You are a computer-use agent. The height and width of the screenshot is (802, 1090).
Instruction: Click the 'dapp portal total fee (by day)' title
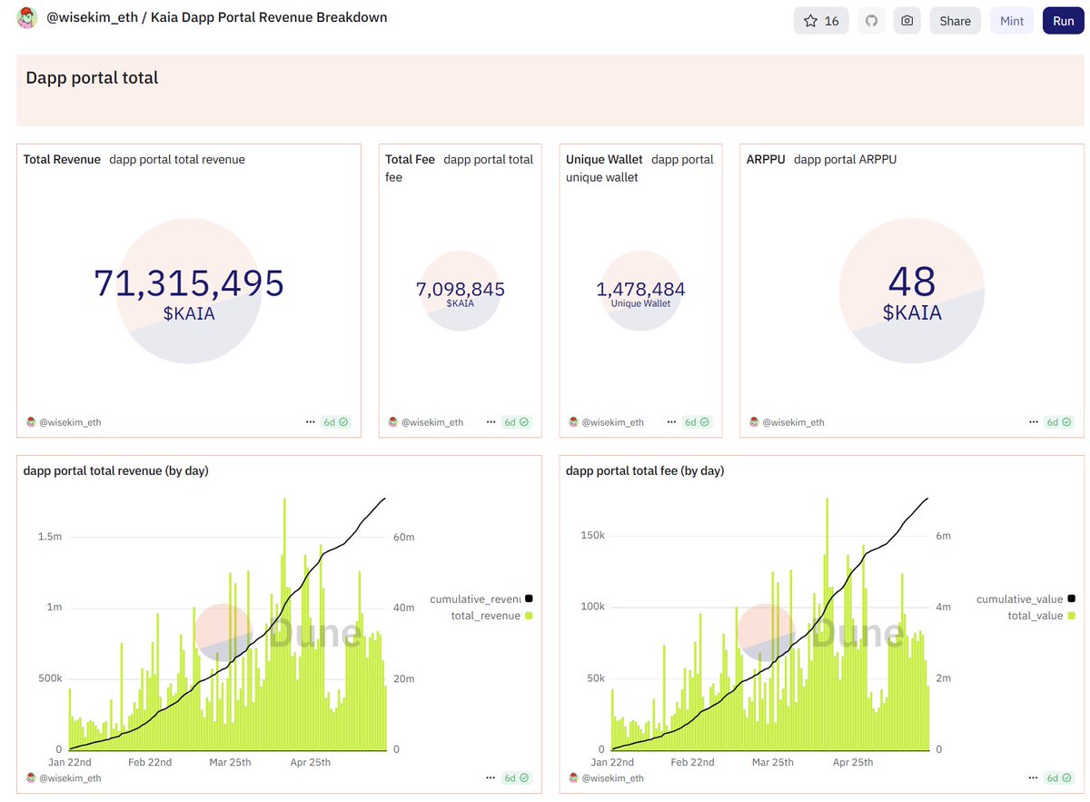(x=645, y=470)
